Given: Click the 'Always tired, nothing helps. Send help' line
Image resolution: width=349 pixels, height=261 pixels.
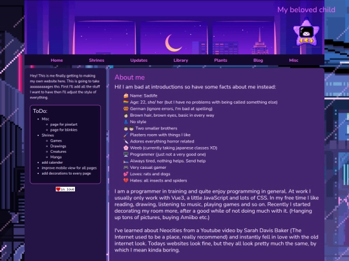Looking at the screenshot, I should coord(168,161).
